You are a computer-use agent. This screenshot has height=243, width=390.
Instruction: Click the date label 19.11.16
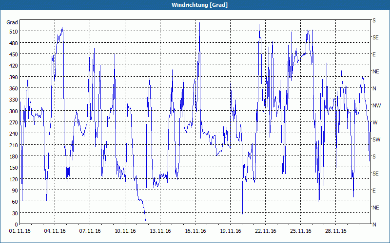(x=230, y=231)
